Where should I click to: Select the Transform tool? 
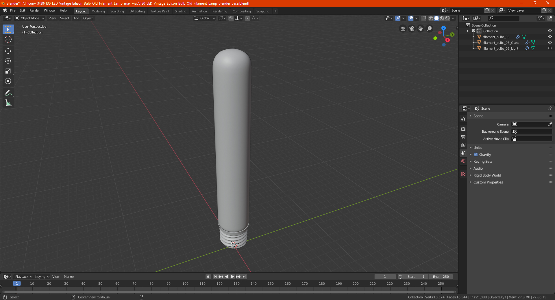[x=8, y=81]
